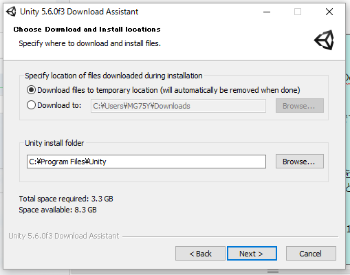Click the footer 'Unity 5.6.0f3 Download Assistant' text
Screen dimensions: 350x275
[64, 236]
